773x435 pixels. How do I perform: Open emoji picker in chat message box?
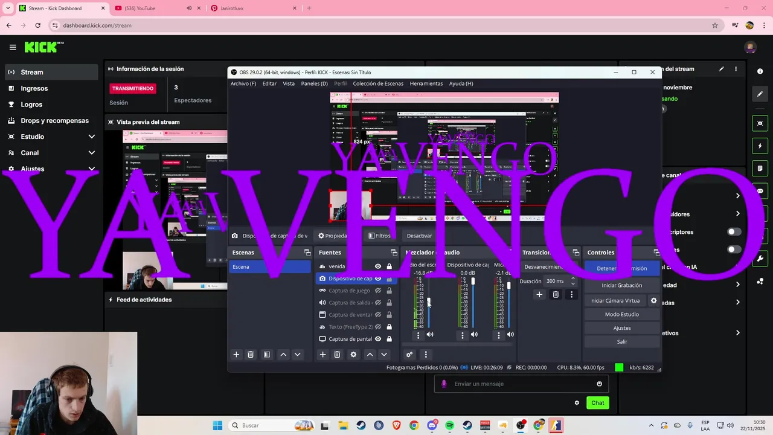click(x=599, y=384)
